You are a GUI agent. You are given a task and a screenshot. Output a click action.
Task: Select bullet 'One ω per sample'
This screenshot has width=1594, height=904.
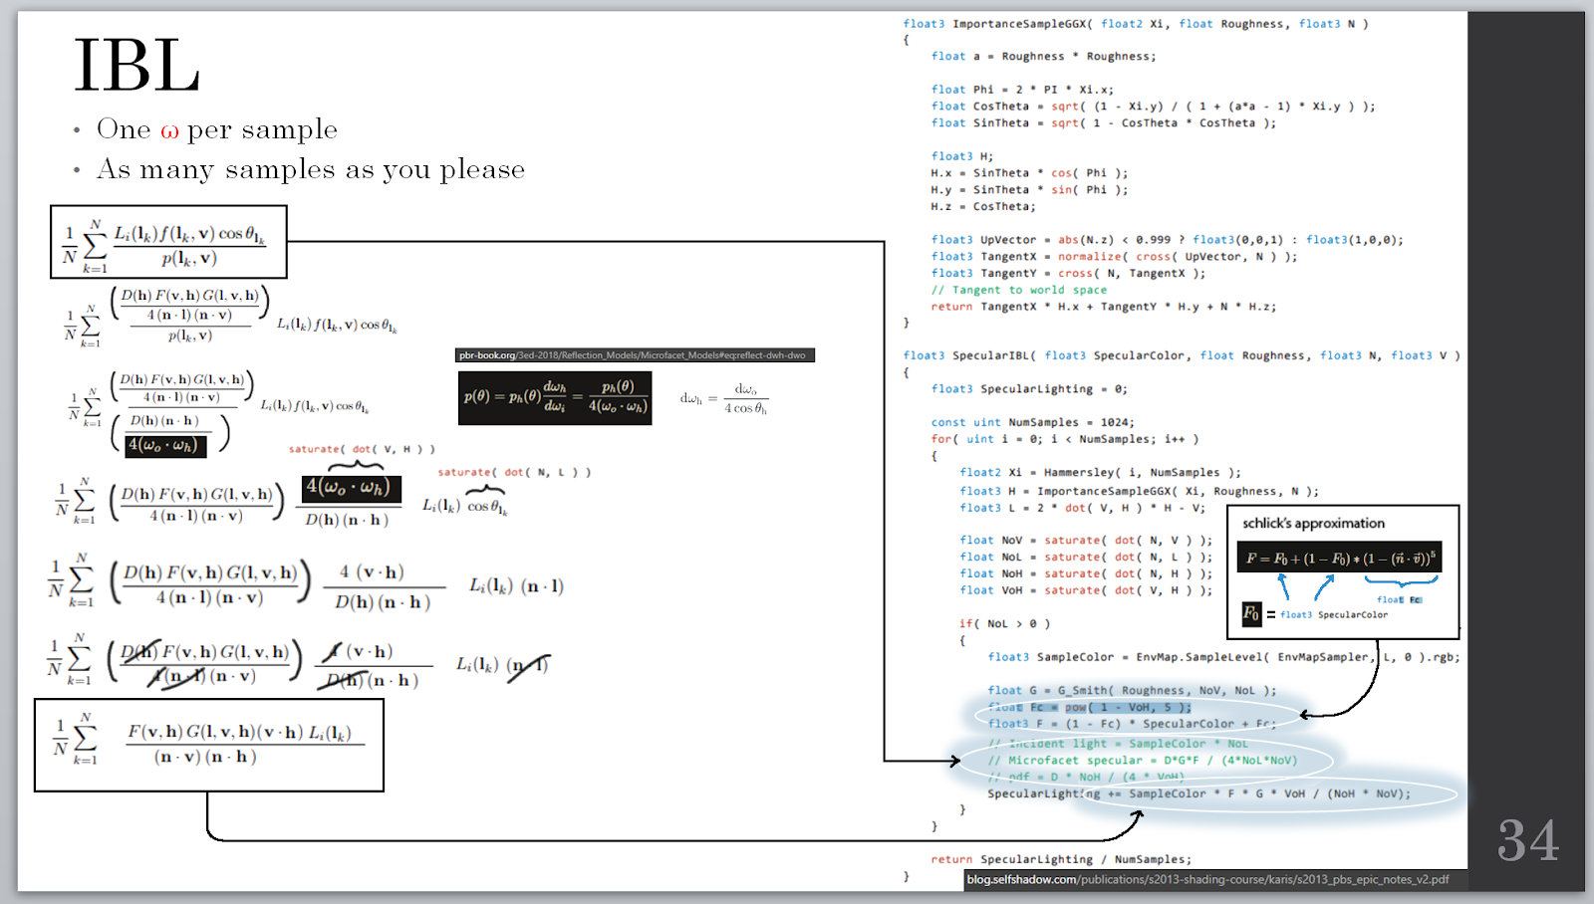click(217, 129)
